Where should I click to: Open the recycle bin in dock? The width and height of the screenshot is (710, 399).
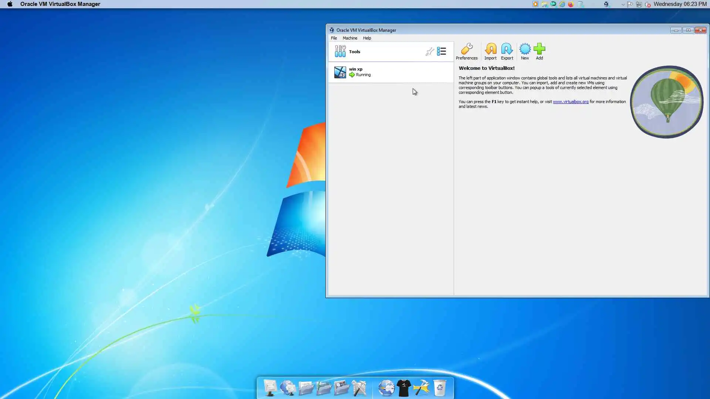(439, 388)
